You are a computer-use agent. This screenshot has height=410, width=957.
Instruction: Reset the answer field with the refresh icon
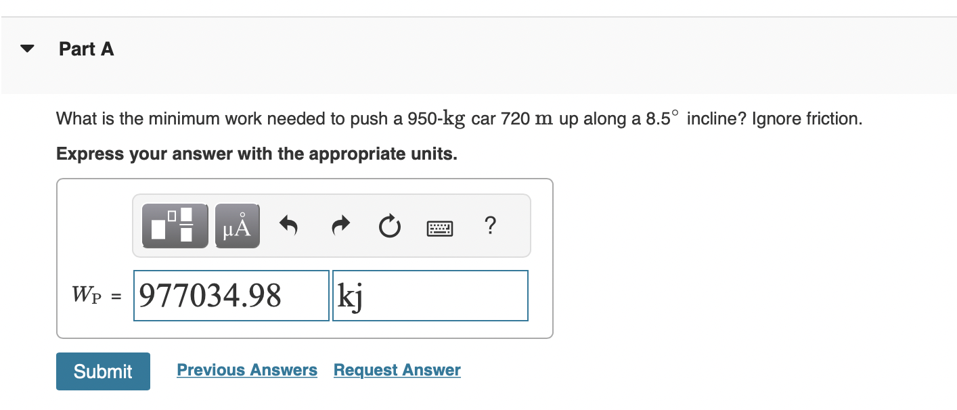389,227
